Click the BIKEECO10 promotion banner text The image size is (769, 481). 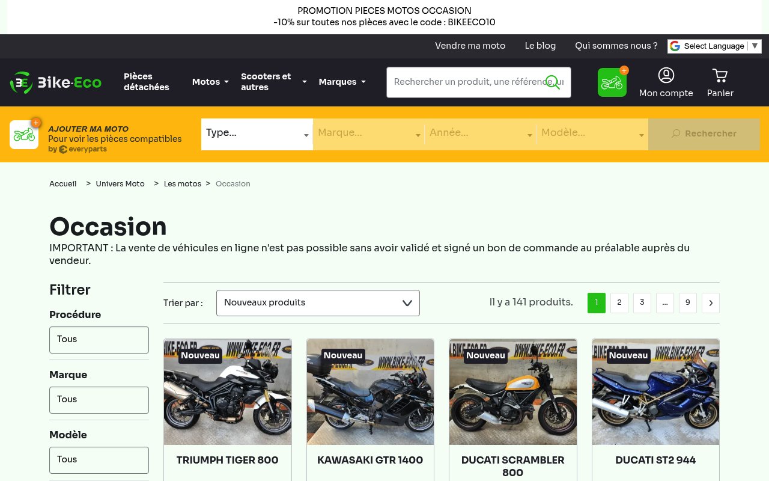pyautogui.click(x=384, y=23)
